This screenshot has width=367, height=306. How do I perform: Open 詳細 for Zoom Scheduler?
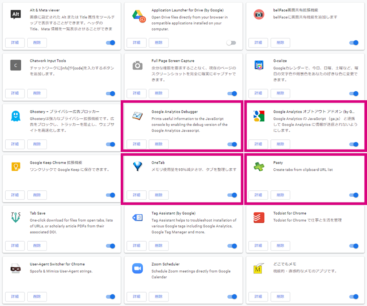tap(137, 296)
